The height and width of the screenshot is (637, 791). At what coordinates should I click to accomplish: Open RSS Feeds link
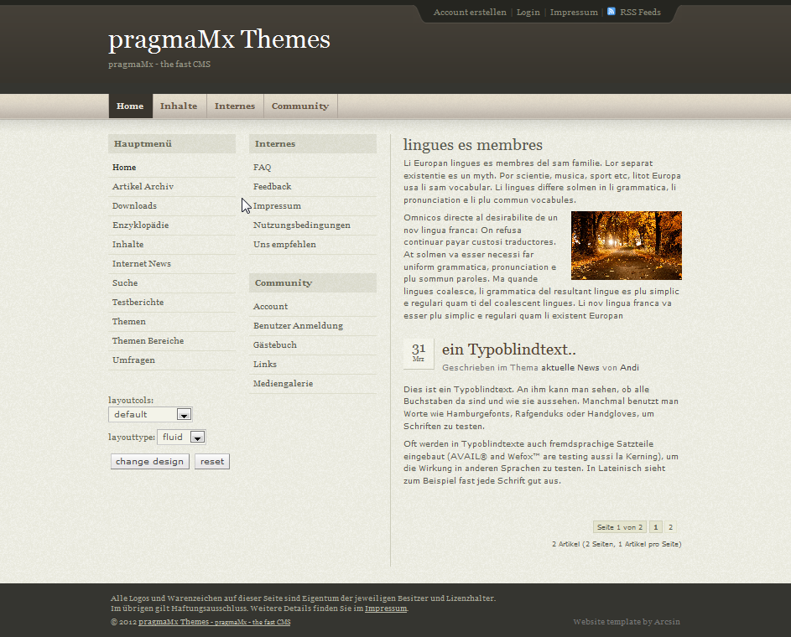pyautogui.click(x=640, y=12)
